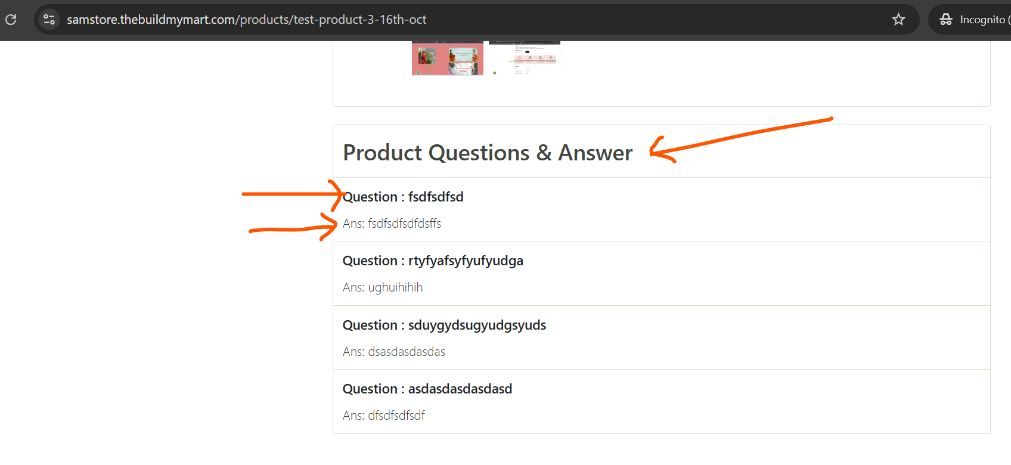Click the Incognito hat-and-glasses icon
Viewport: 1011px width, 465px height.
(x=946, y=20)
